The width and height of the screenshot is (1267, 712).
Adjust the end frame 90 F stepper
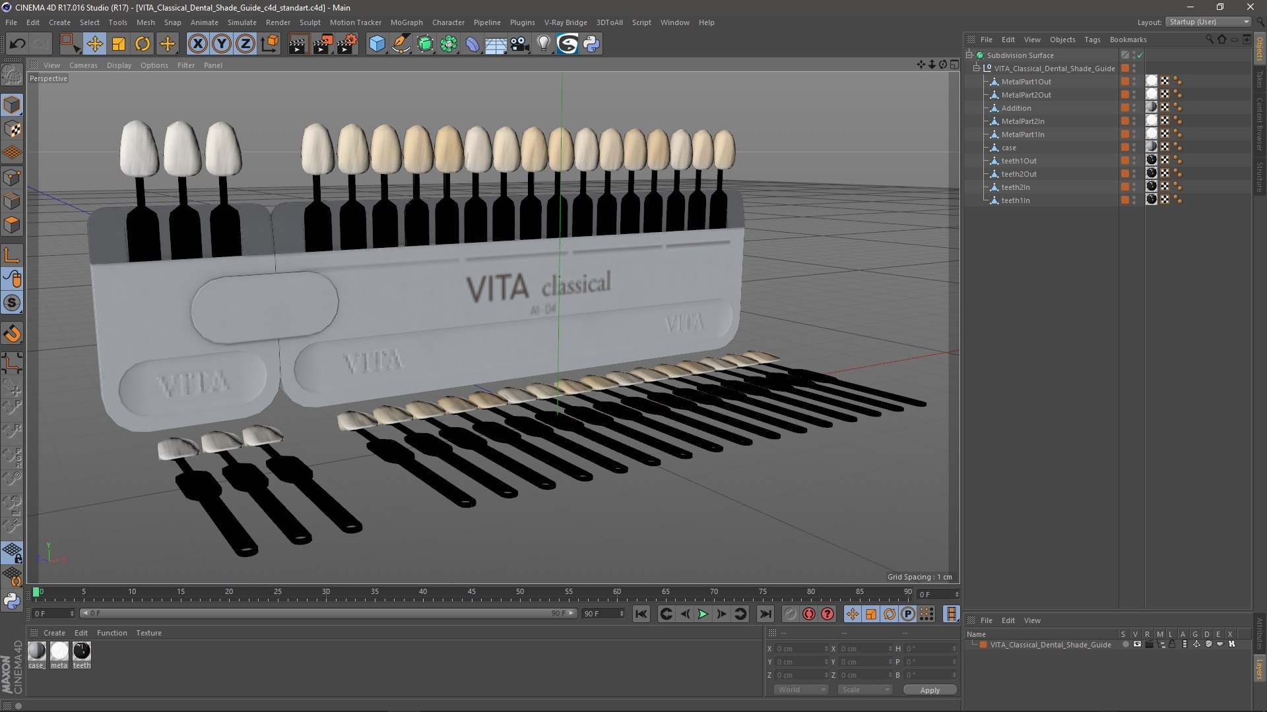(x=622, y=614)
